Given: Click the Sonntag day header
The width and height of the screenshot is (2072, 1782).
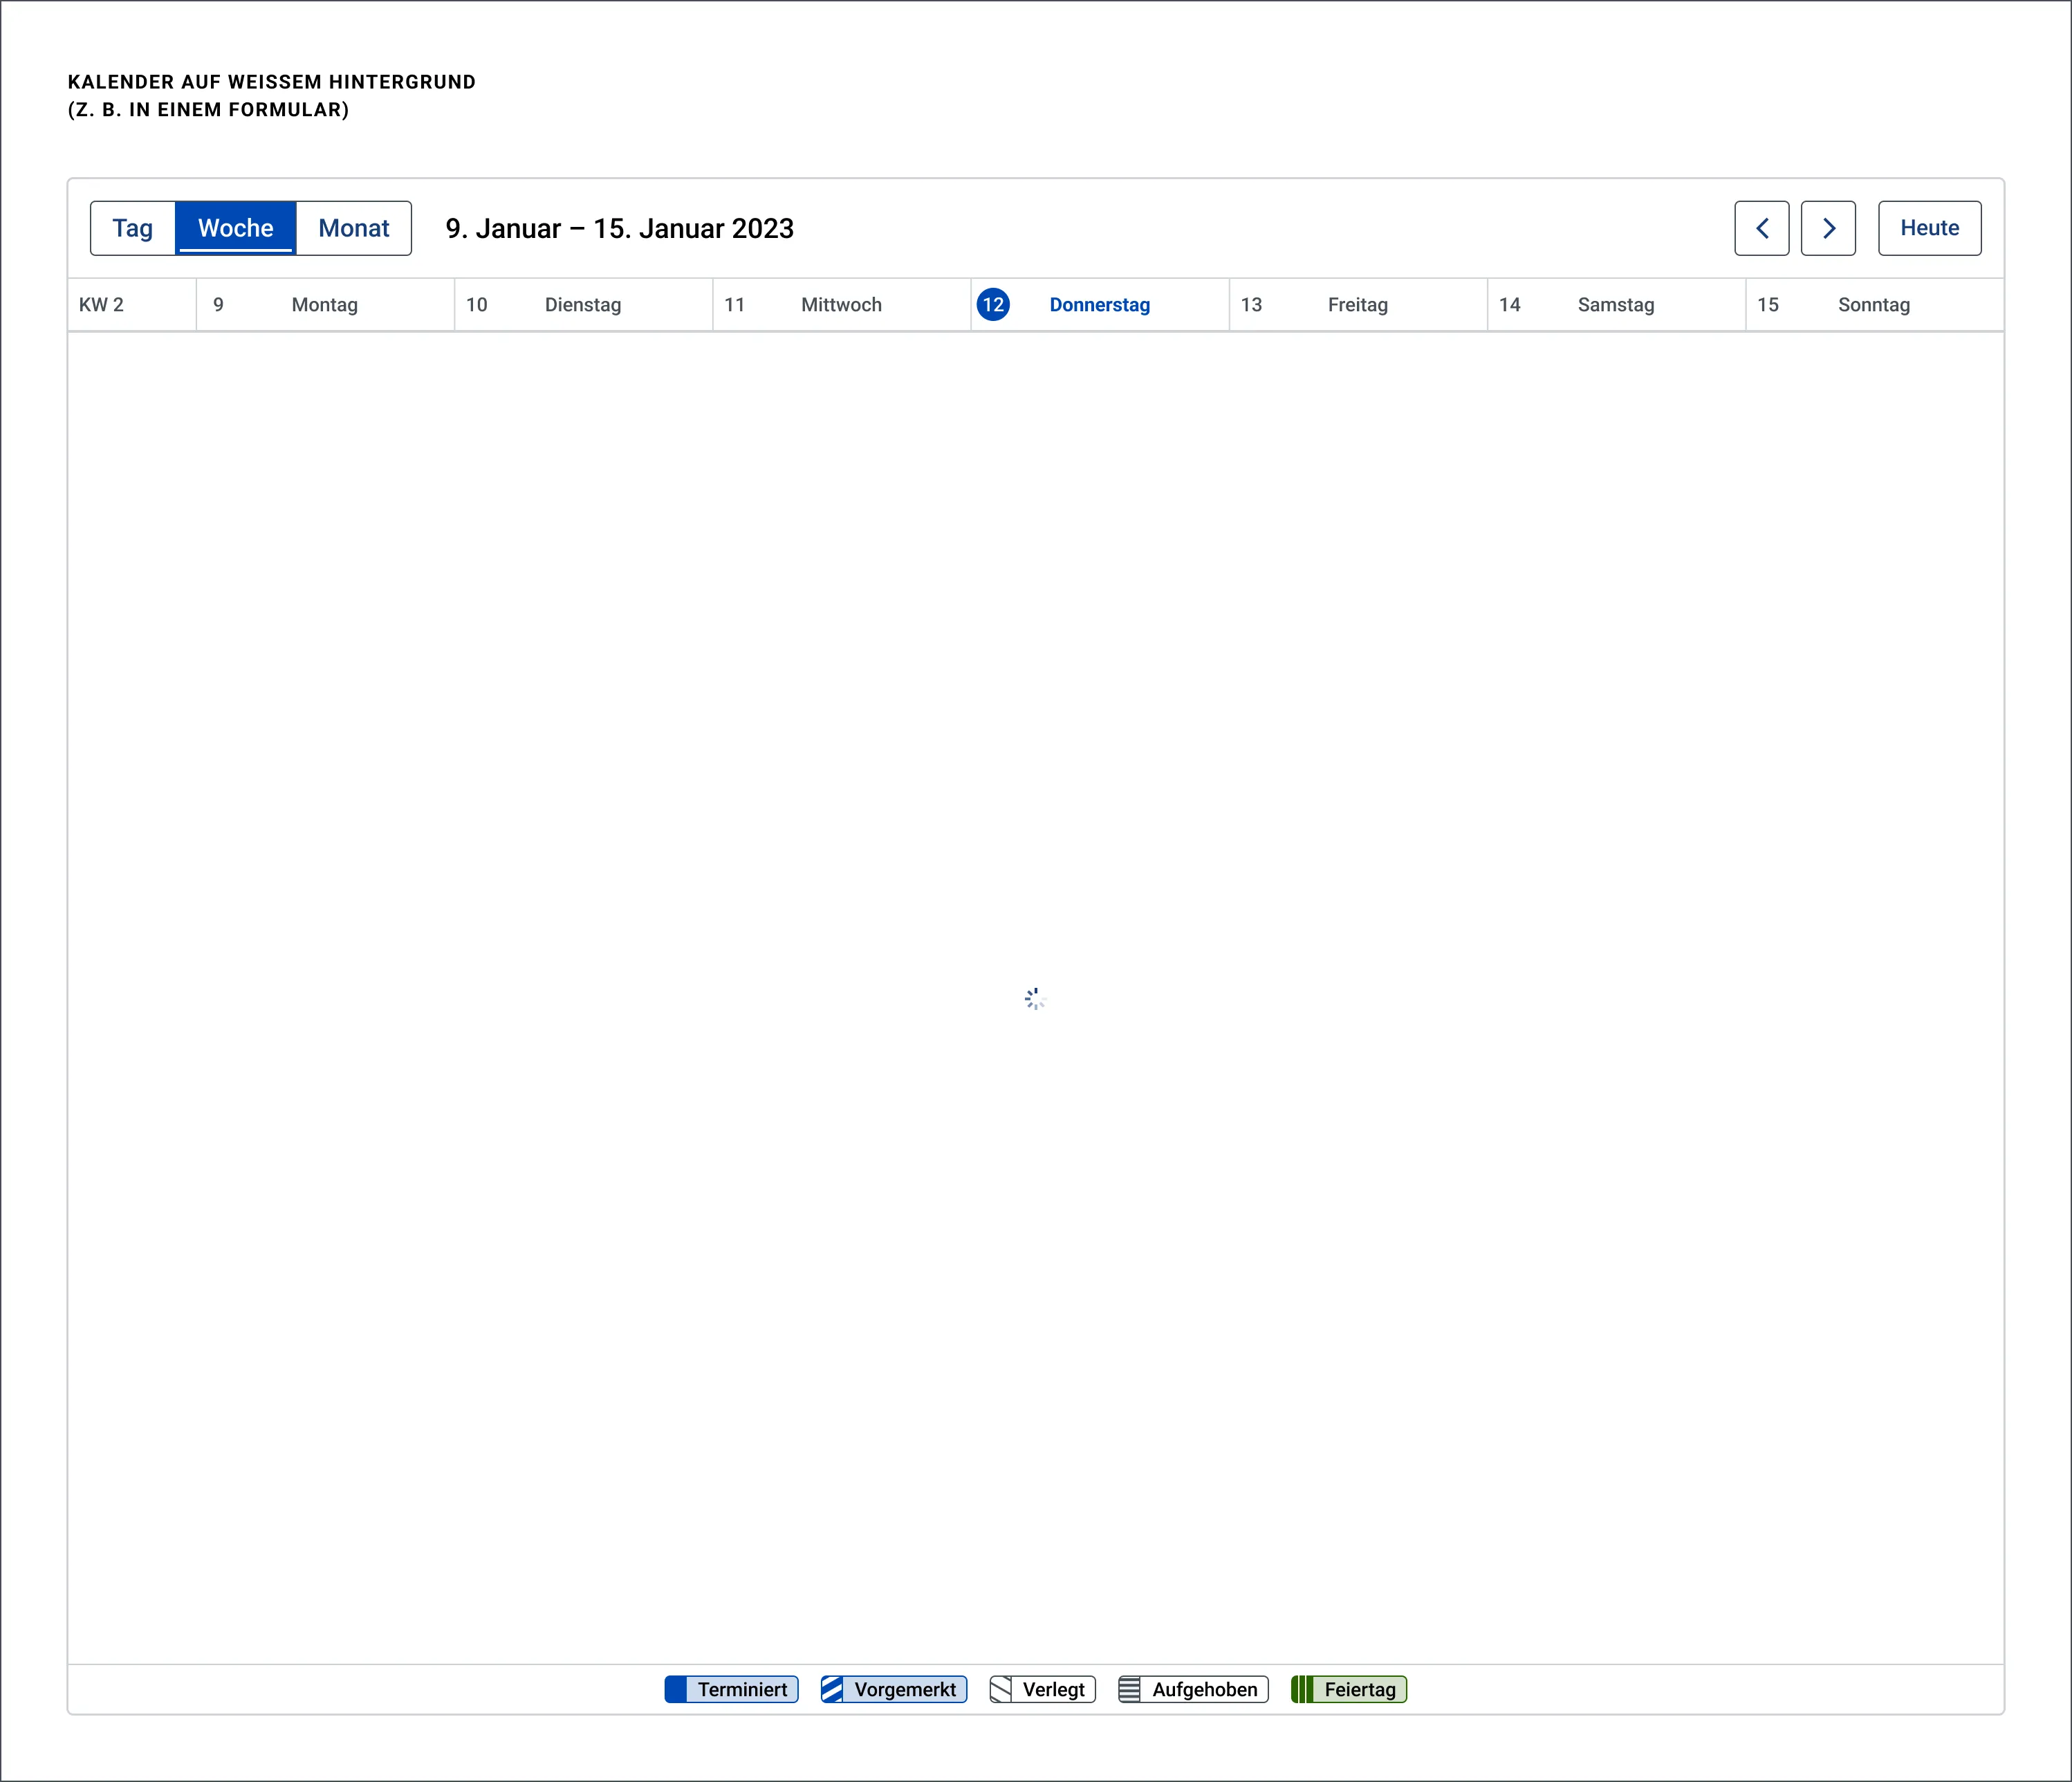Looking at the screenshot, I should click(x=1874, y=305).
